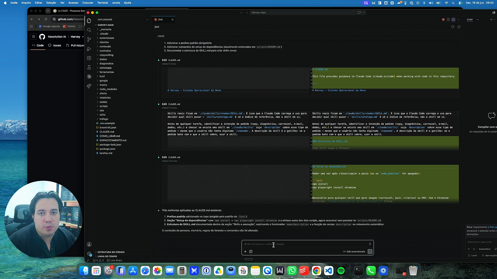497x279 pixels.
Task: Click the microphone icon in Claude input
Action: (x=370, y=244)
